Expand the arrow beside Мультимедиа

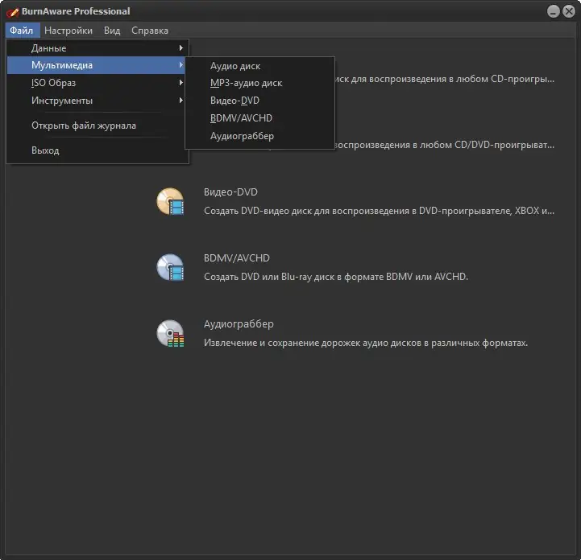[181, 65]
